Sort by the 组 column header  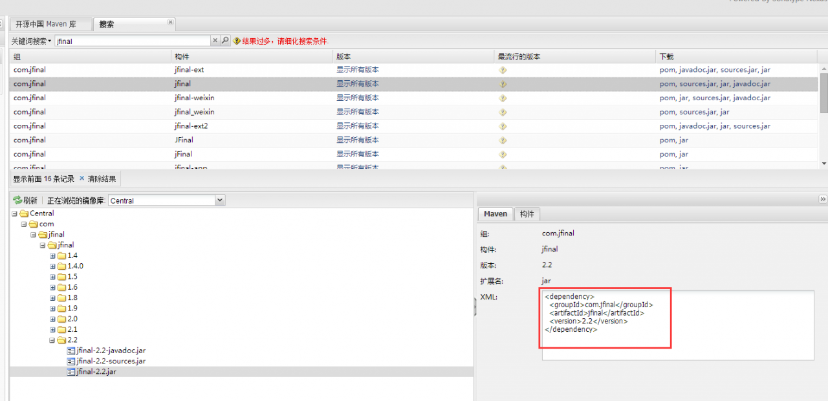point(91,56)
